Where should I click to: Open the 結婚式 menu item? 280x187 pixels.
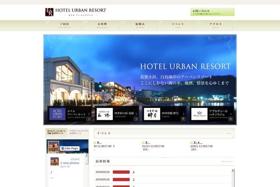point(140,25)
